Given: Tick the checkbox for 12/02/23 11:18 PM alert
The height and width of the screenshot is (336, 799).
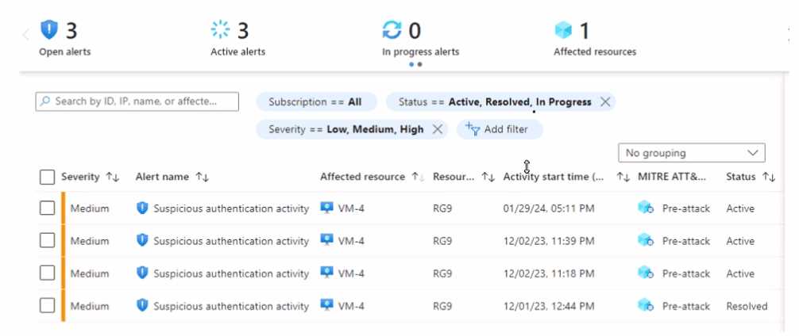Looking at the screenshot, I should [x=47, y=273].
